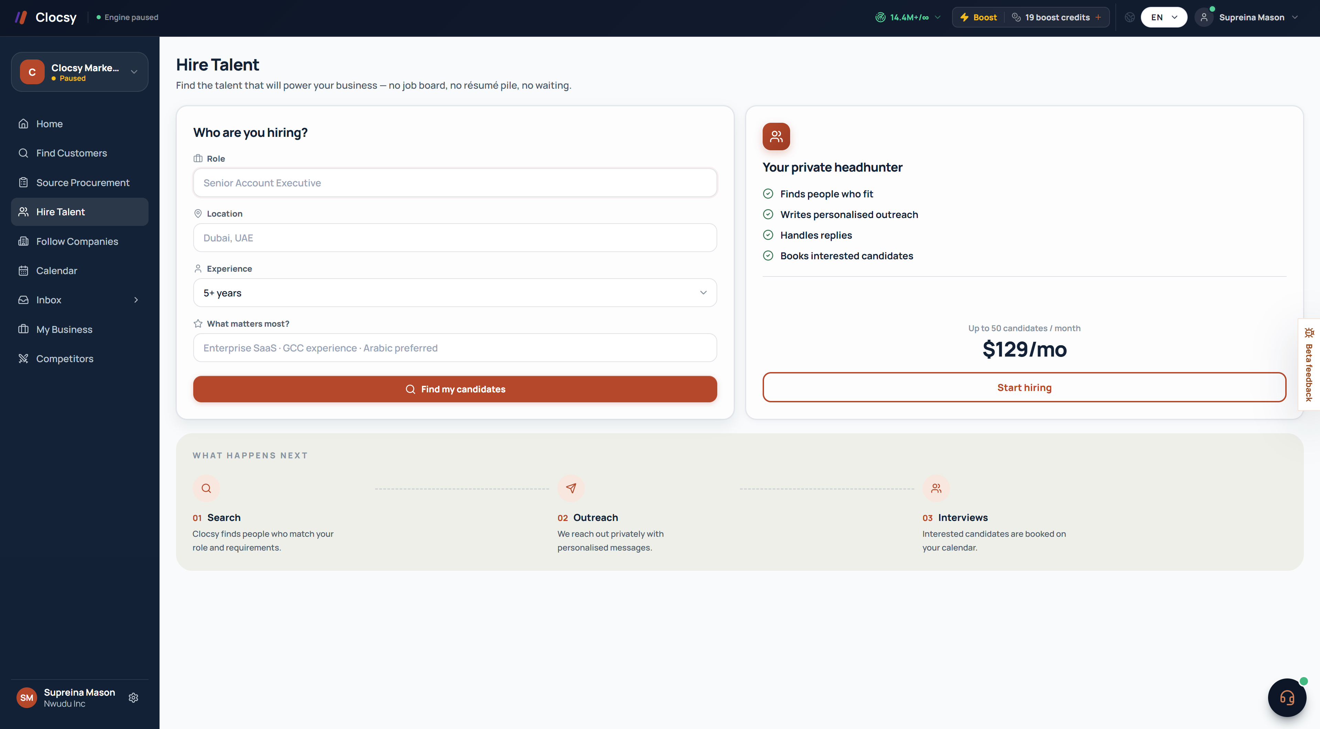Click the boost credits coins icon
Image resolution: width=1320 pixels, height=729 pixels.
1016,18
